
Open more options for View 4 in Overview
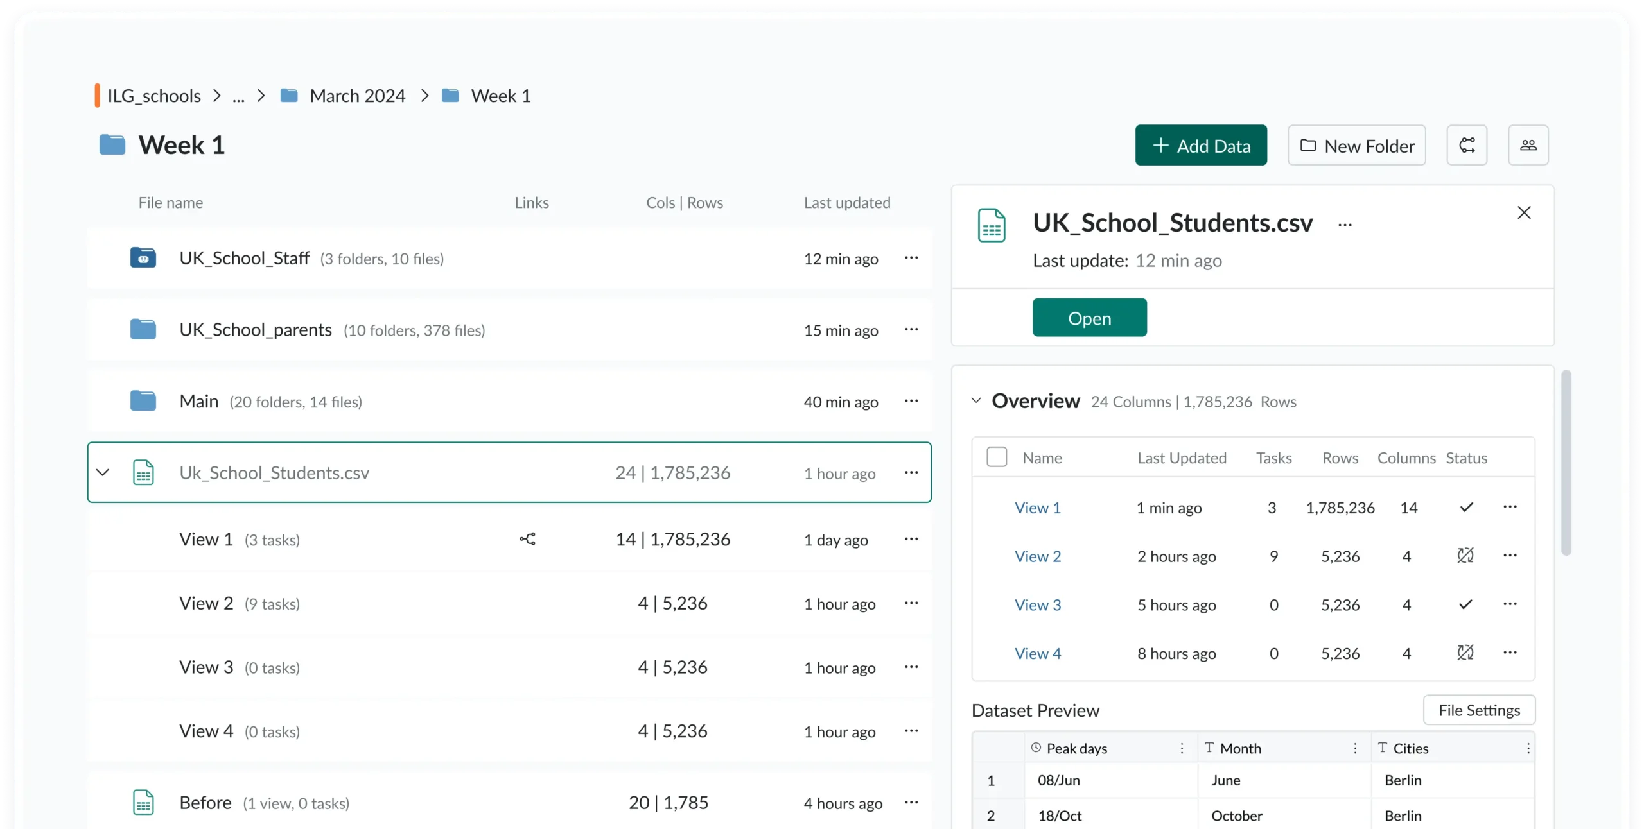pos(1510,653)
